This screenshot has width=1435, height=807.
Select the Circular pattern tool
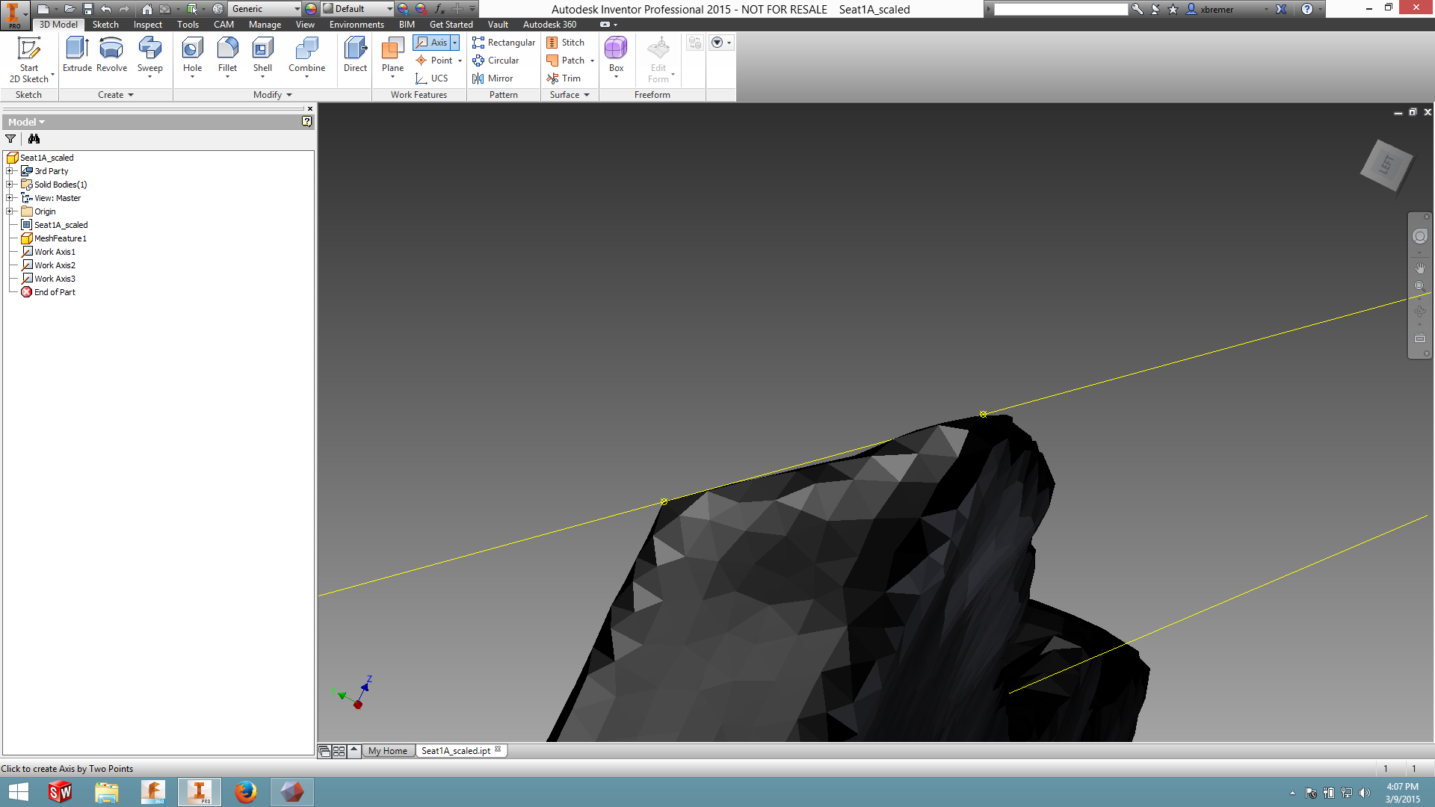point(496,61)
